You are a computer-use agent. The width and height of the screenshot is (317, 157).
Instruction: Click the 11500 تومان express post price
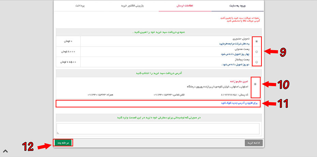tap(68, 62)
